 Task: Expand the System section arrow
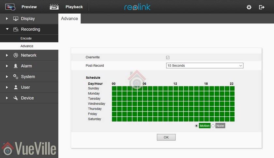pyautogui.click(x=7, y=77)
